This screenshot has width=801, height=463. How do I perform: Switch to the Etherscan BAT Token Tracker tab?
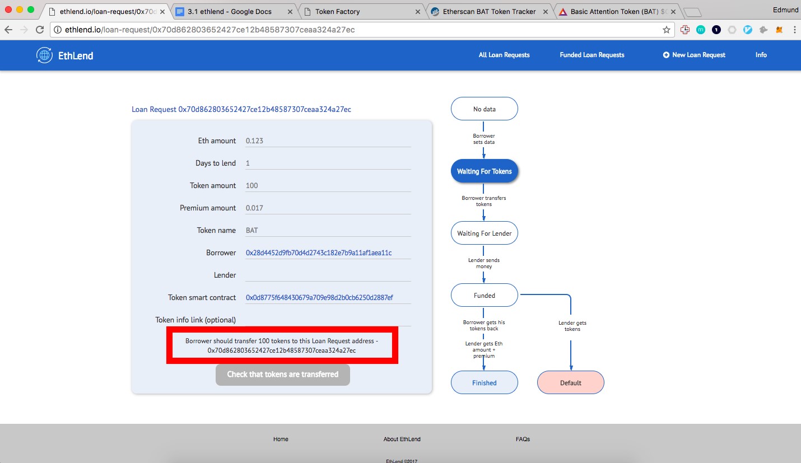click(x=488, y=11)
